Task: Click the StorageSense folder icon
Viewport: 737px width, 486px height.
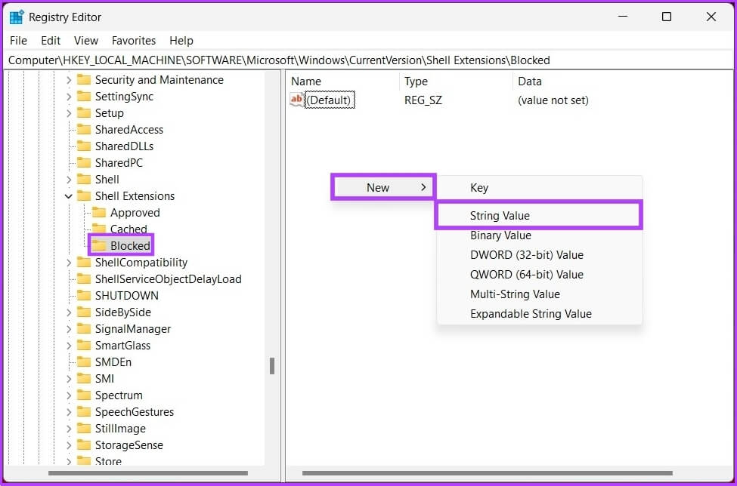Action: pos(84,444)
